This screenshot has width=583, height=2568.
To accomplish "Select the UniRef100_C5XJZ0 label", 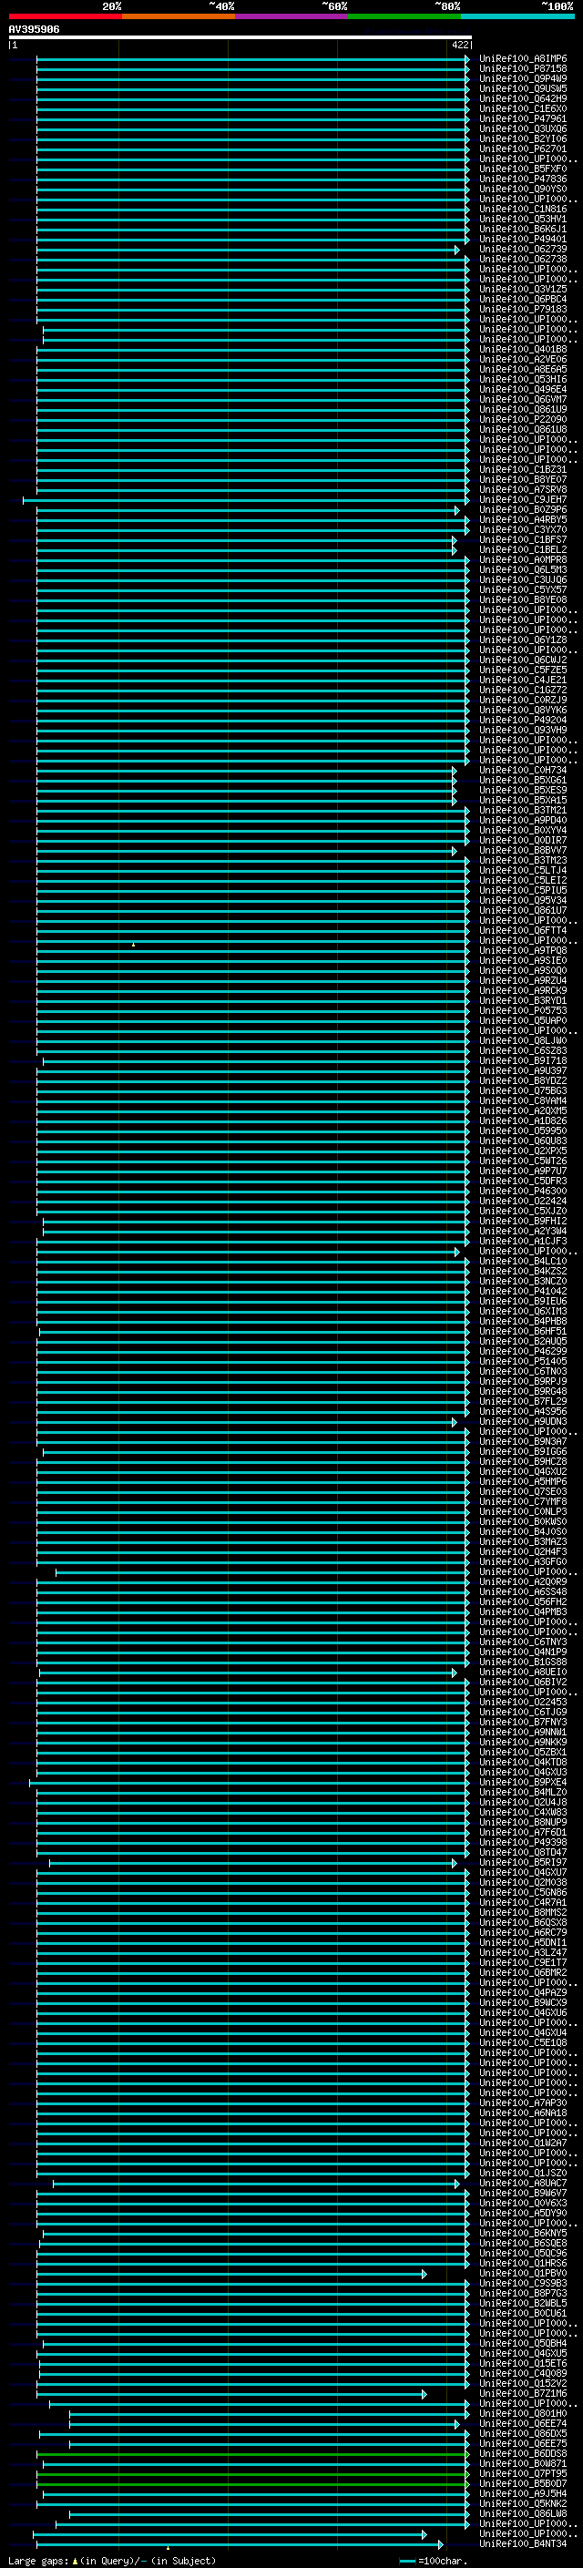I will click(x=523, y=1212).
